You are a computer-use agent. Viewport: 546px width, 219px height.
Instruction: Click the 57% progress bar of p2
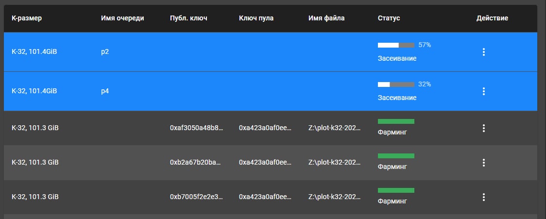[396, 45]
